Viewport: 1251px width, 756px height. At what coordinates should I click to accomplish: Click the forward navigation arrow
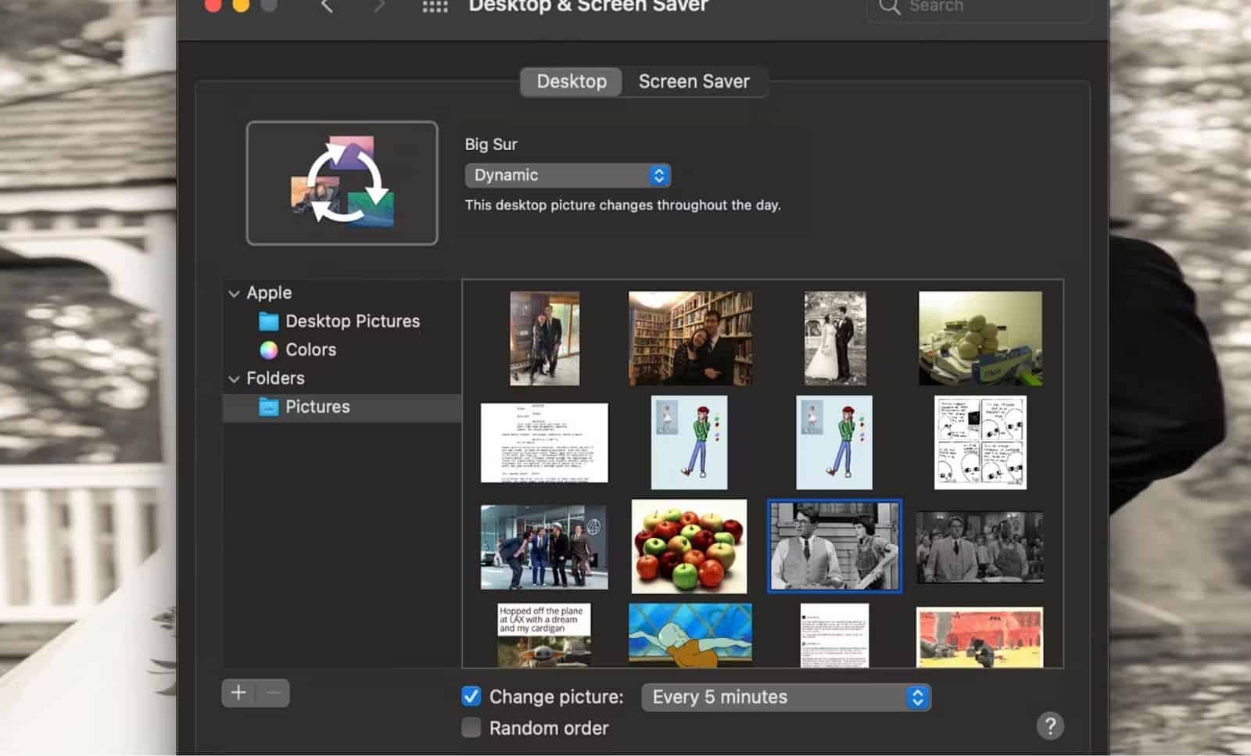pyautogui.click(x=379, y=8)
